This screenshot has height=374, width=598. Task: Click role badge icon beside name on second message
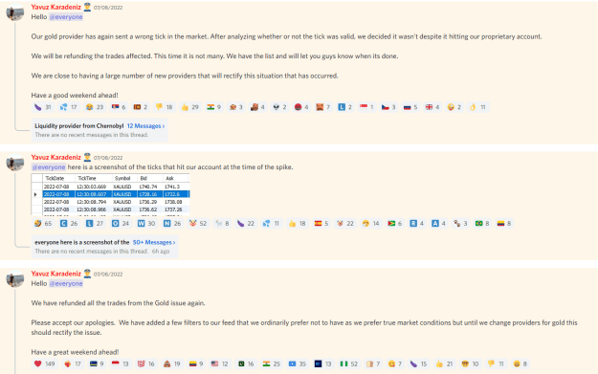coord(87,157)
